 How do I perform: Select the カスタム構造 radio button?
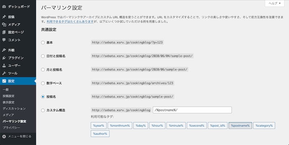(x=43, y=110)
